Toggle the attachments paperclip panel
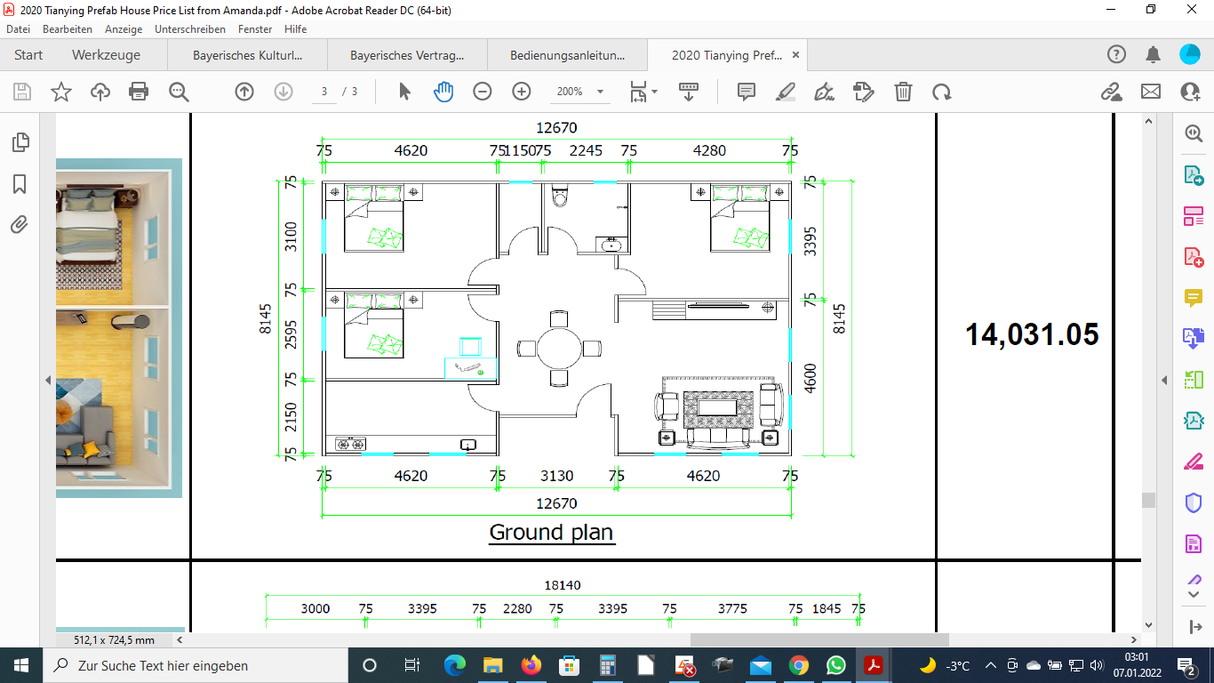The height and width of the screenshot is (683, 1214). pyautogui.click(x=20, y=225)
